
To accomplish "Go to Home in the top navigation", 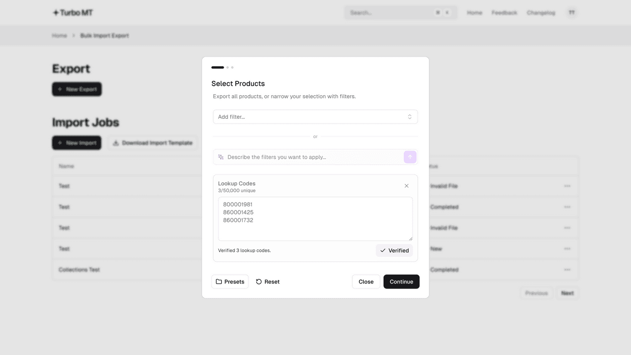I will tap(474, 13).
